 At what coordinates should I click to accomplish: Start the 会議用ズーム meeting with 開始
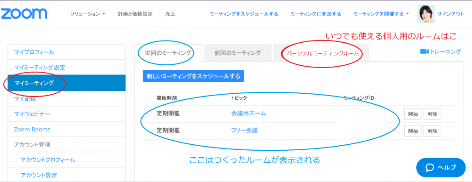point(413,114)
